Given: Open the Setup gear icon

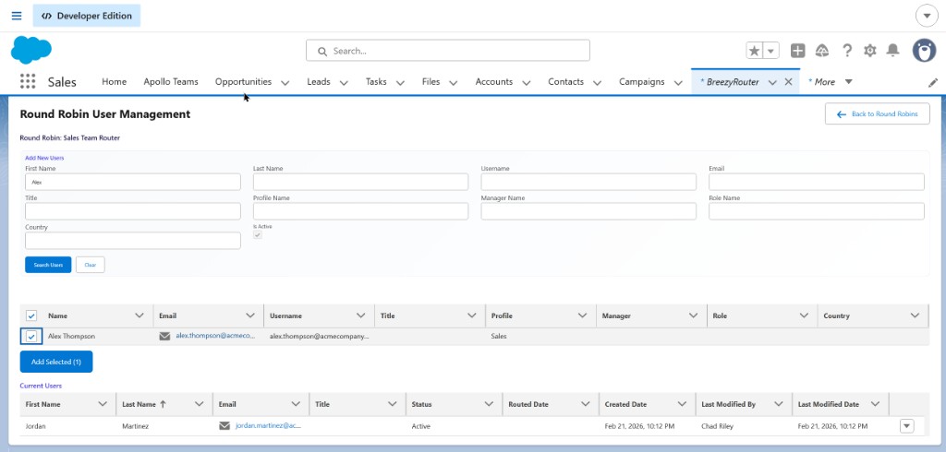Looking at the screenshot, I should (x=870, y=51).
